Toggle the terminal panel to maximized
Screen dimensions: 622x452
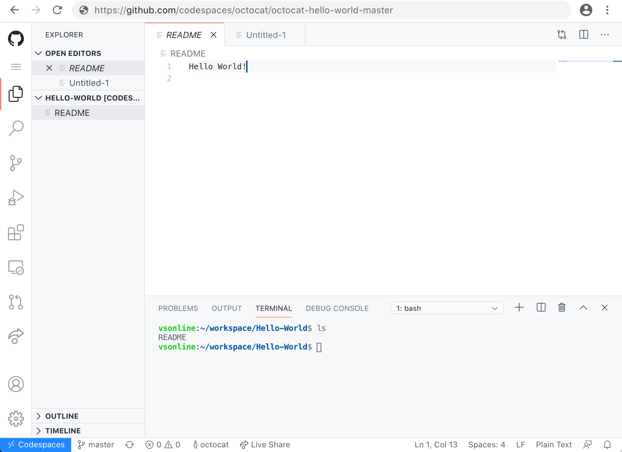tap(583, 308)
